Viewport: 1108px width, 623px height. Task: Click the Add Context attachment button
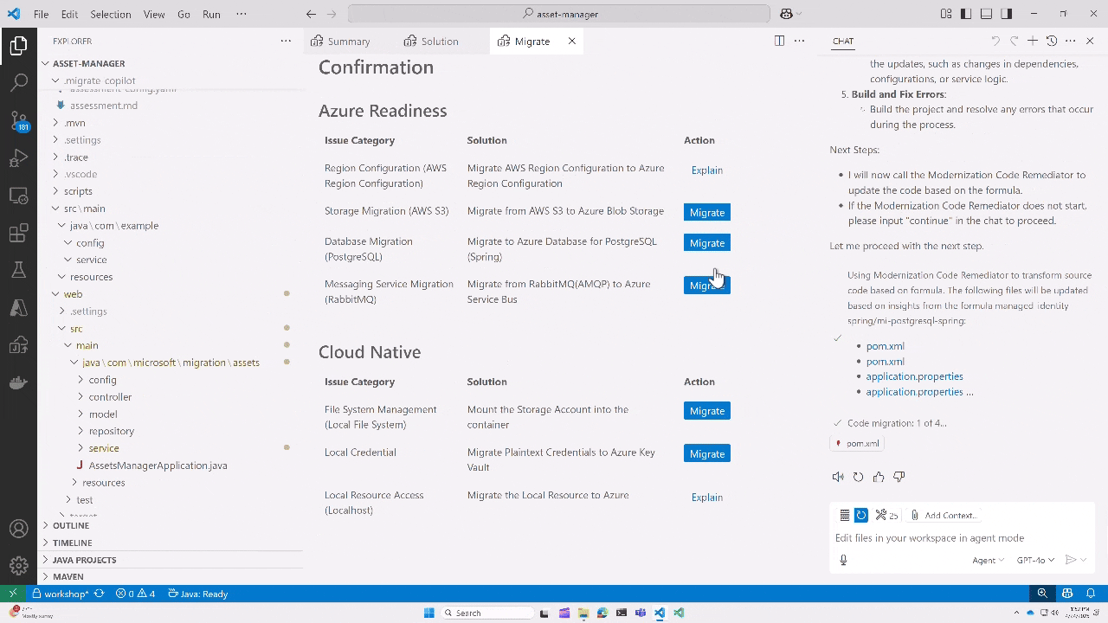(944, 515)
